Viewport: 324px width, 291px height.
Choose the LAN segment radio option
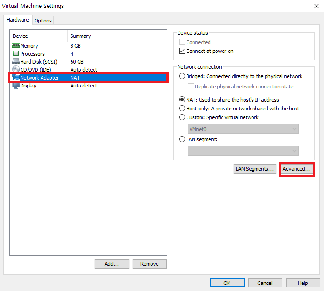pyautogui.click(x=182, y=139)
